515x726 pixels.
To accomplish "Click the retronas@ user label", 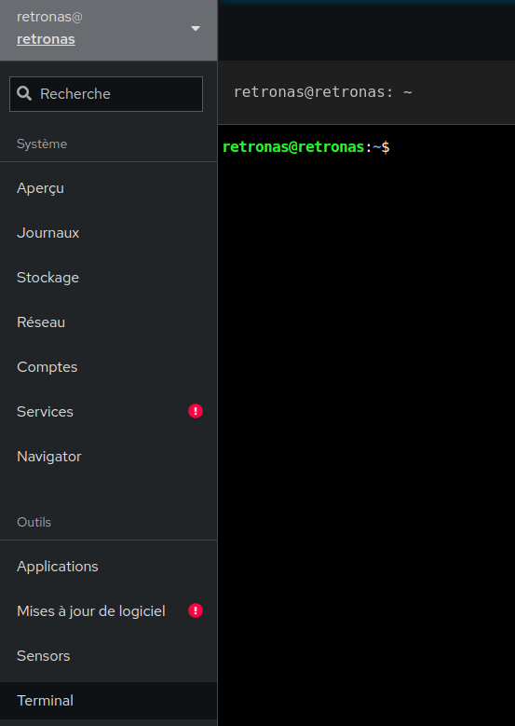I will (49, 17).
